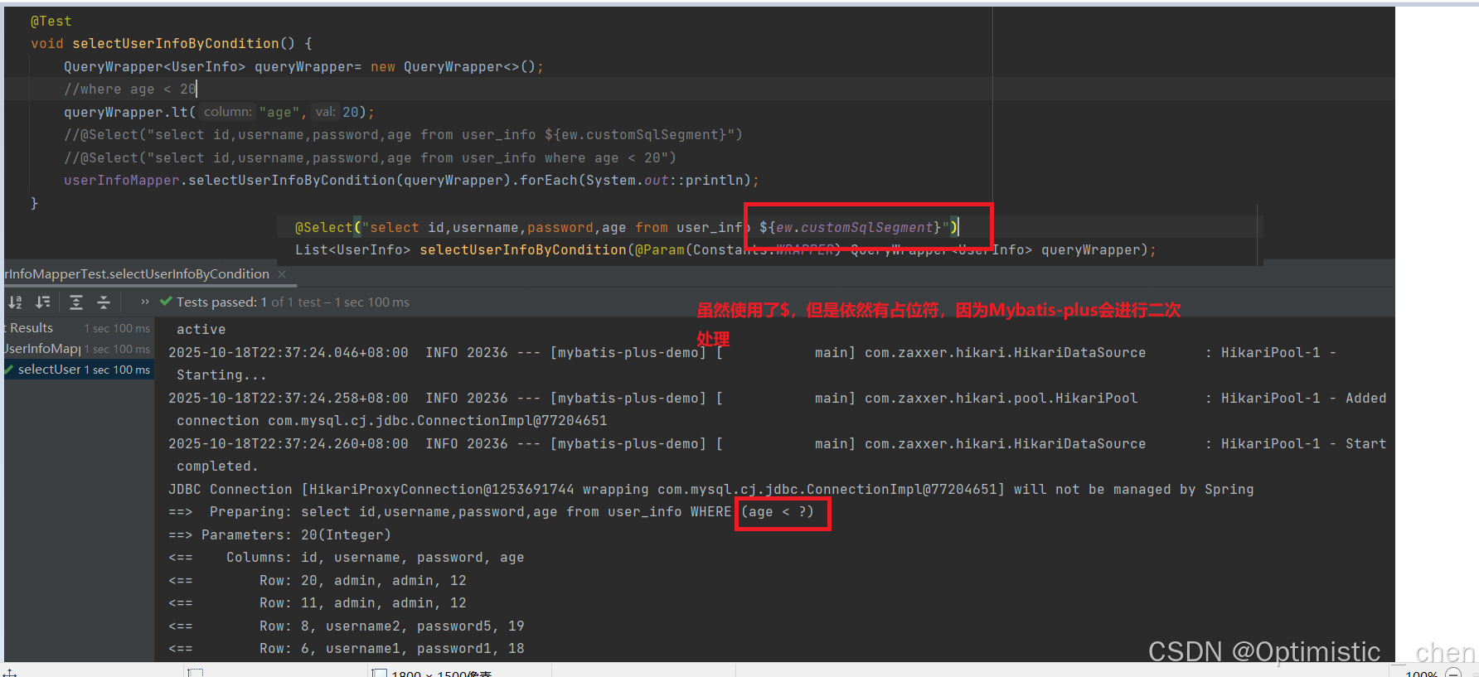The width and height of the screenshot is (1479, 677).
Task: Click the Row: 8, username2, password5, 19 line
Action: (346, 626)
